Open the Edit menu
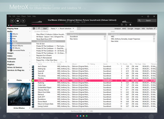The image size is (164, 119). (14, 16)
